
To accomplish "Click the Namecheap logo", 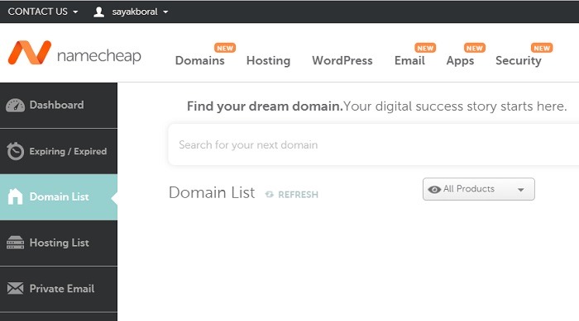I will coord(74,53).
